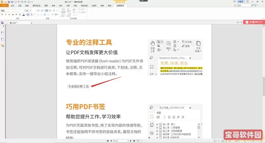The width and height of the screenshot is (265, 143).
Task: Close the 演示.pdf document tab
Action: [32, 23]
